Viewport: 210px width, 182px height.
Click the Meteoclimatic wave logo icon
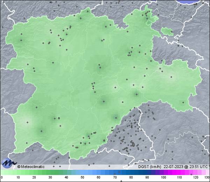click(x=9, y=163)
